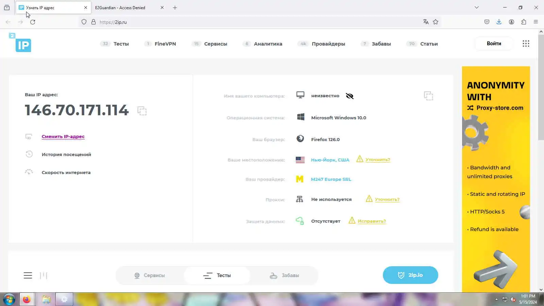Click the yellow M provider logo
This screenshot has height=306, width=544.
click(x=300, y=179)
